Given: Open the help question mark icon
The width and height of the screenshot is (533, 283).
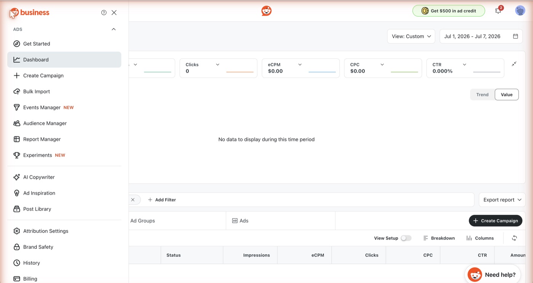Looking at the screenshot, I should (x=104, y=13).
